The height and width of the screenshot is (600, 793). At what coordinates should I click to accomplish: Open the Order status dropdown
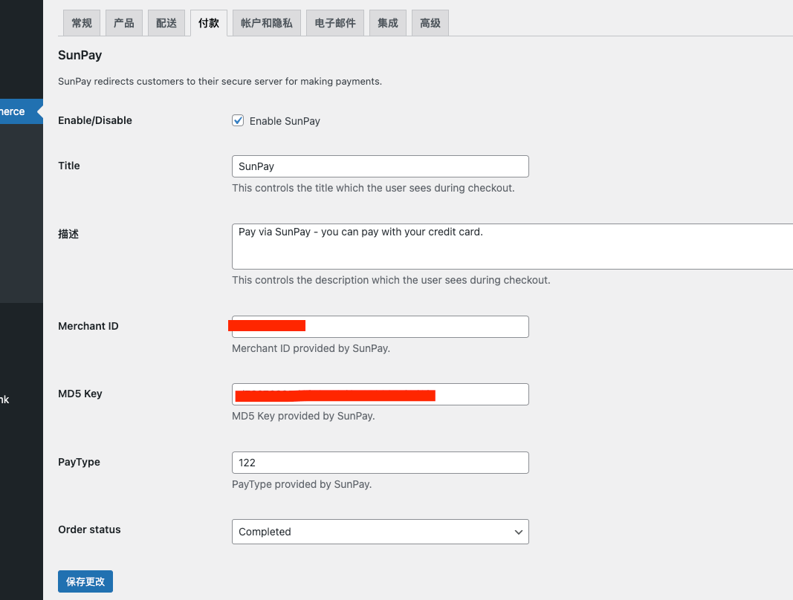tap(381, 532)
